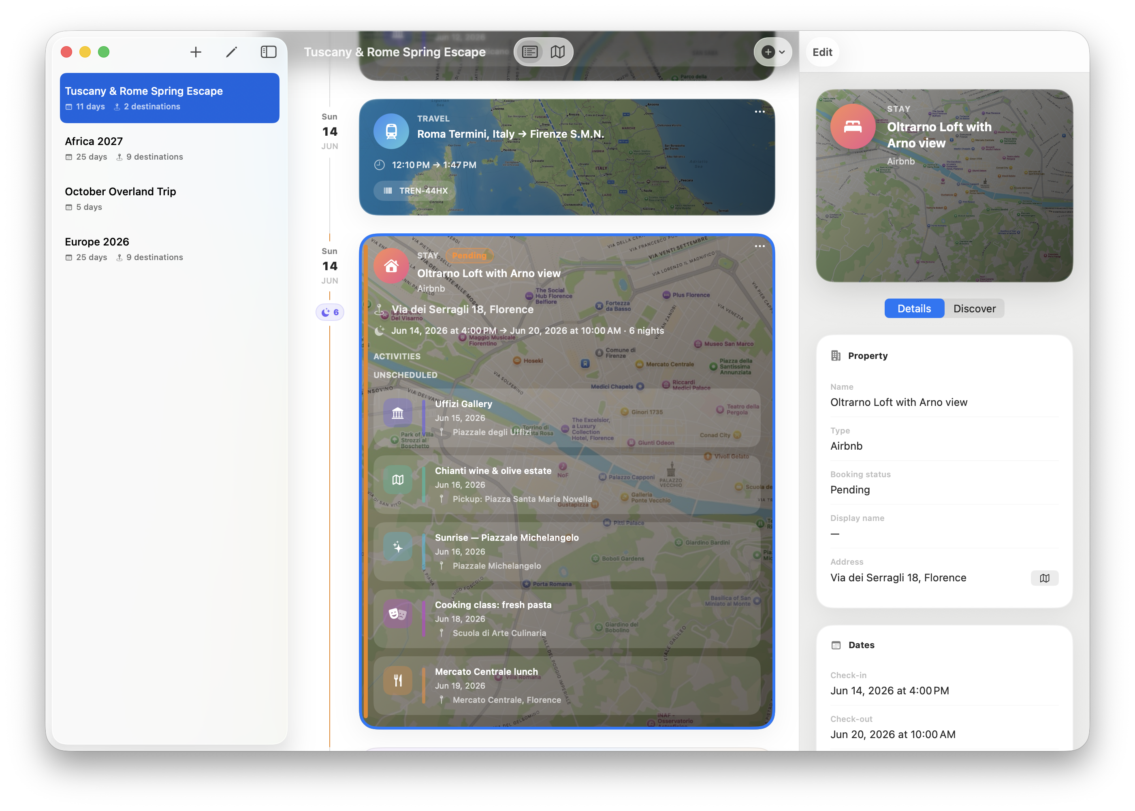Click the Dates calendar icon
Image resolution: width=1135 pixels, height=811 pixels.
835,645
